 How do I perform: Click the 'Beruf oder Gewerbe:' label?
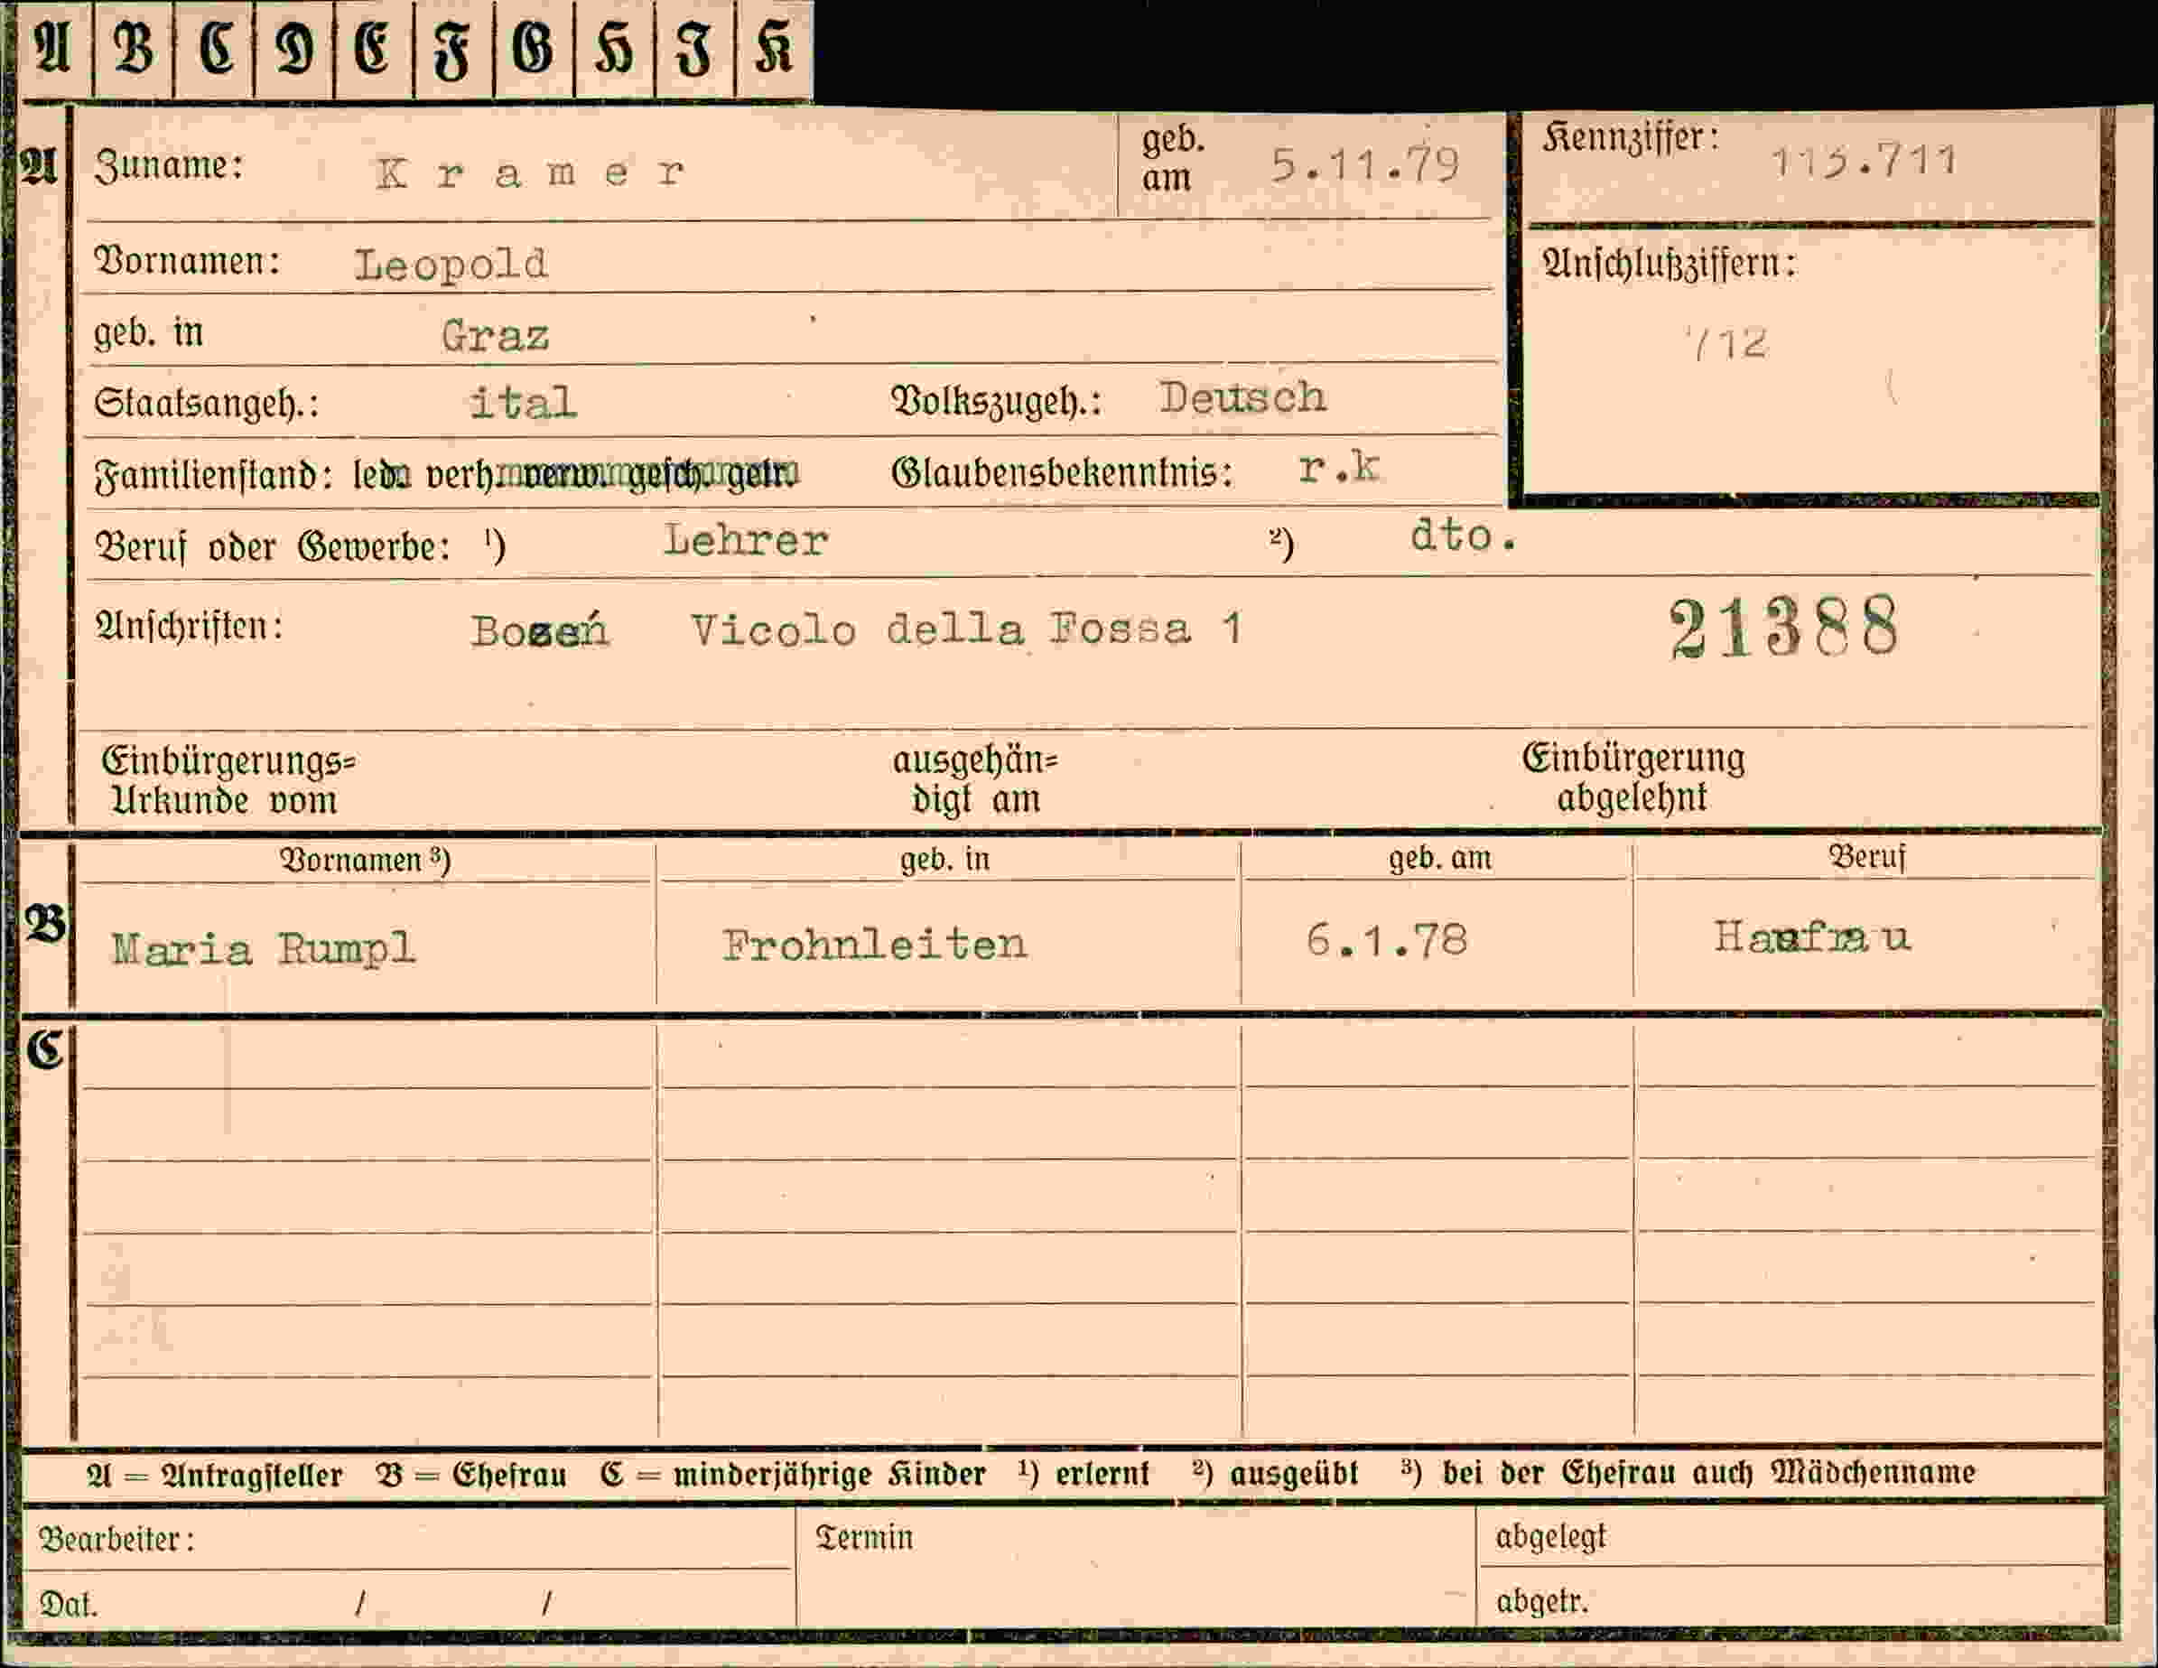tap(272, 546)
